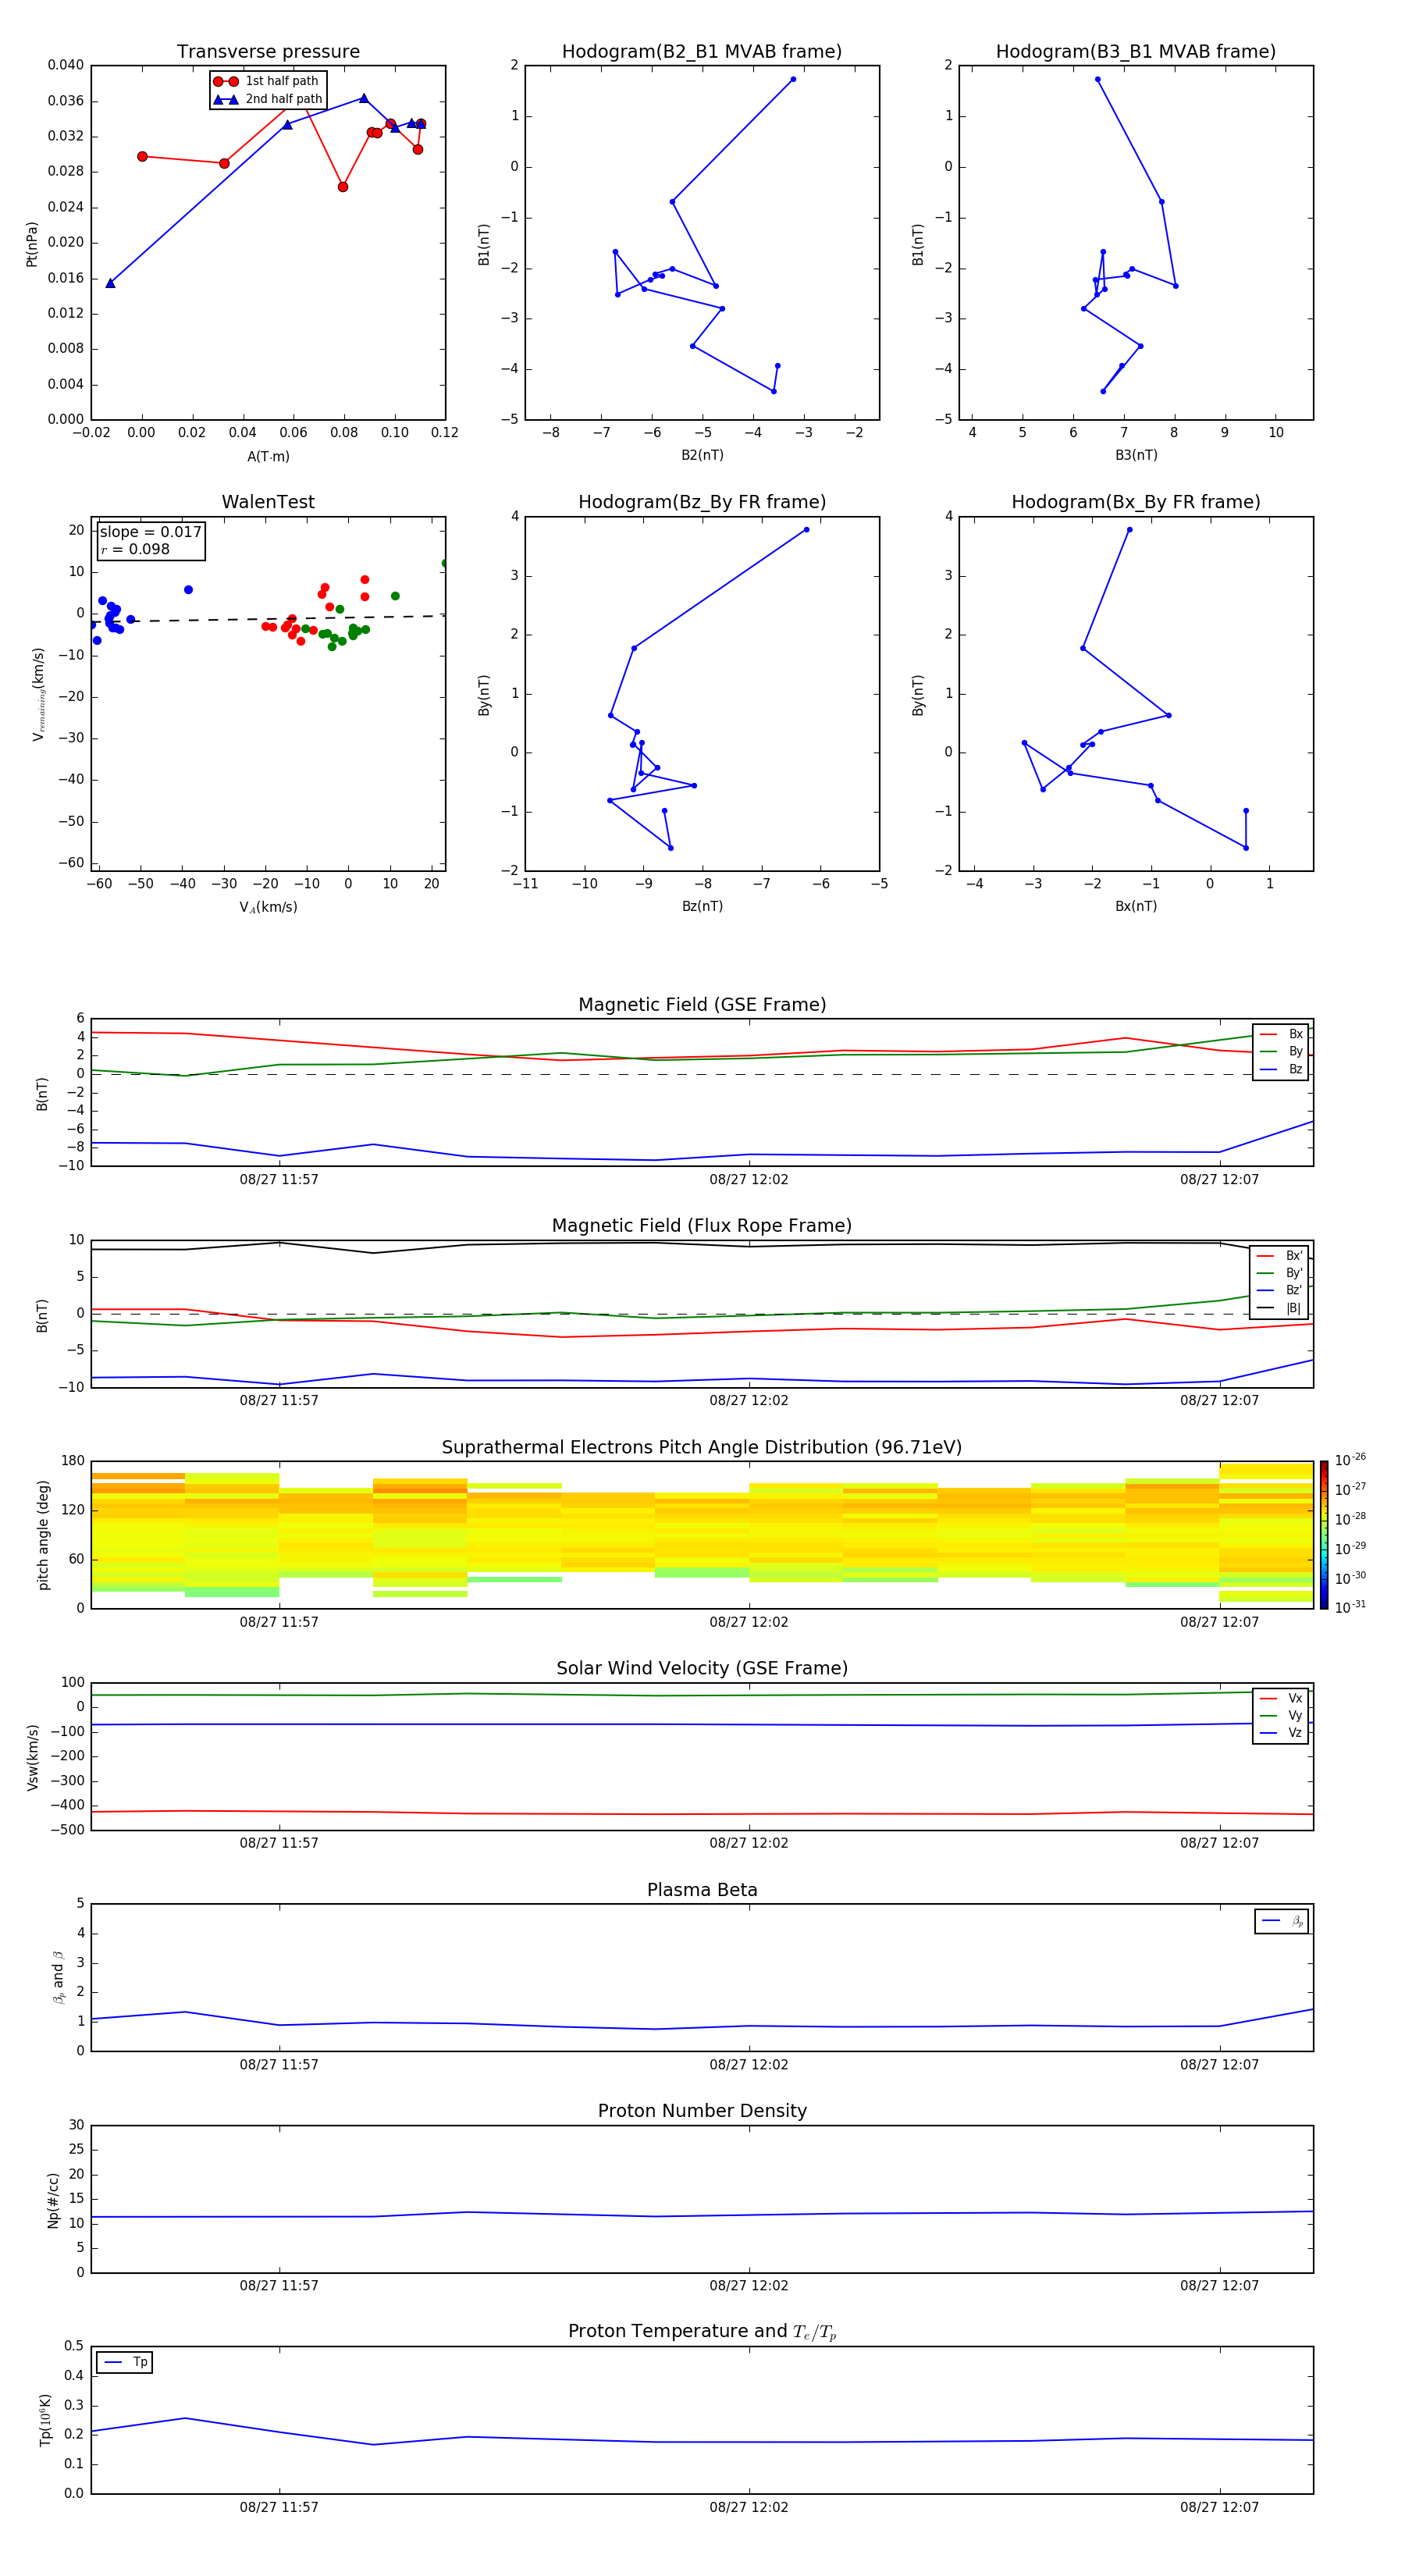The image size is (1405, 2576).
Task: Select the "r = 0.098" annotation
Action: (x=135, y=549)
